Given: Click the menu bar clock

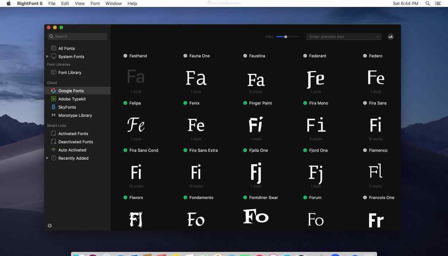Looking at the screenshot, I should [406, 3].
